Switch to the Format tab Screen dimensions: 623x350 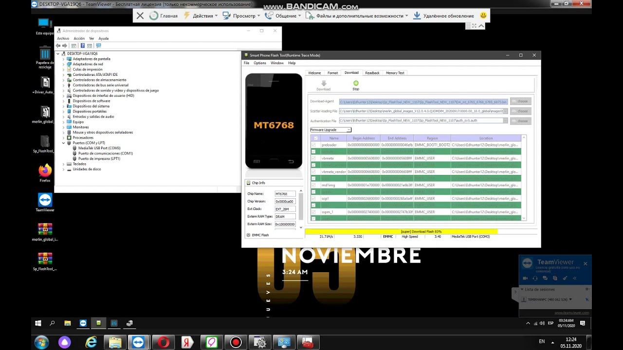click(x=332, y=73)
